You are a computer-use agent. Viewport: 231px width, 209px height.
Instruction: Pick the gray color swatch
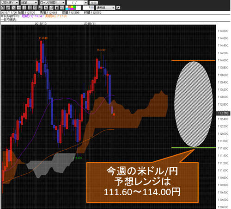74,9
